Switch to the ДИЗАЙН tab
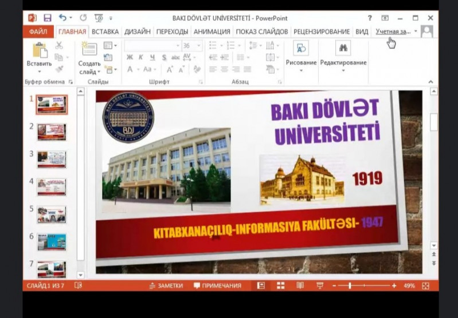Viewport: 458px width, 318px height. coord(138,31)
